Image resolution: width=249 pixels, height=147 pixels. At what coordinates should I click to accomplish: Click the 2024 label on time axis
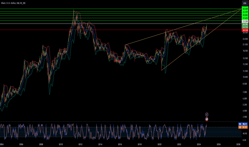tap(199, 144)
